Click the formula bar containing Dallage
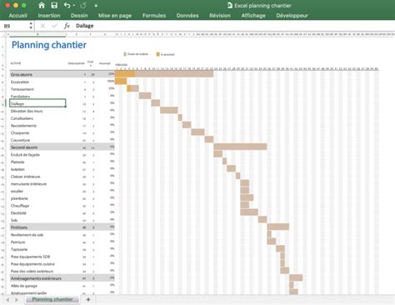Image resolution: width=395 pixels, height=305 pixels. [x=233, y=26]
